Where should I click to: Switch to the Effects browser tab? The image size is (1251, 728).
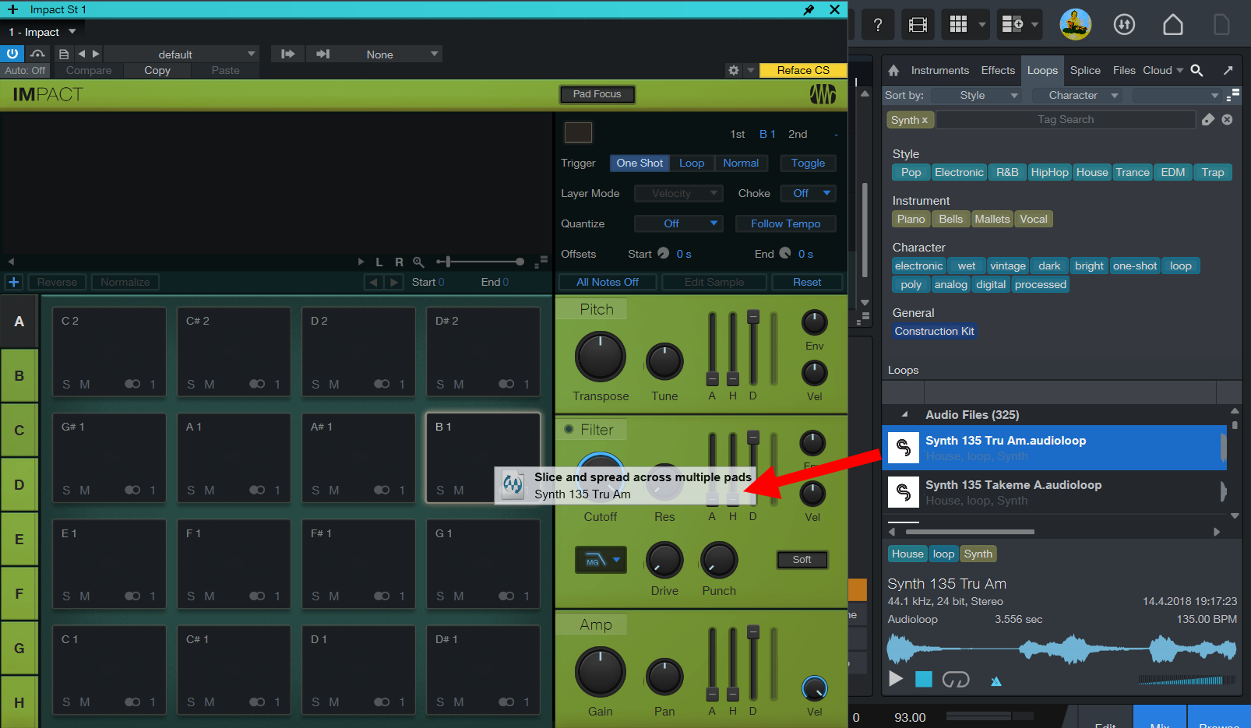click(x=998, y=70)
